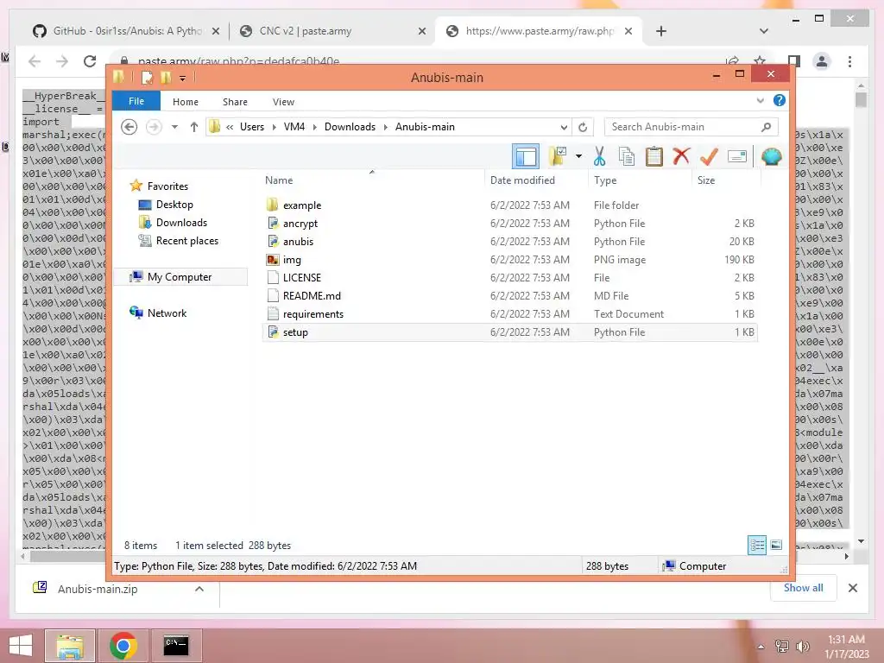Go up one folder level arrow
Image resolution: width=884 pixels, height=663 pixels.
[x=194, y=127]
